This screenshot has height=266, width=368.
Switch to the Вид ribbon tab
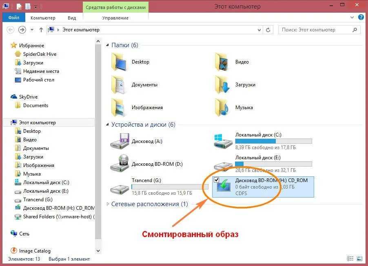point(72,18)
